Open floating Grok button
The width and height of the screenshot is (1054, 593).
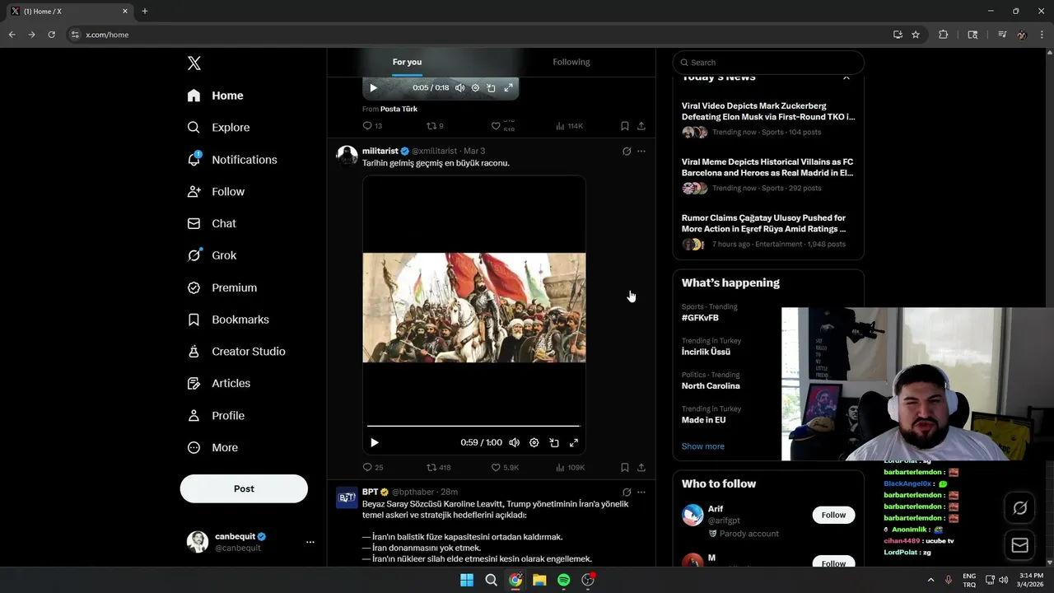(1019, 508)
